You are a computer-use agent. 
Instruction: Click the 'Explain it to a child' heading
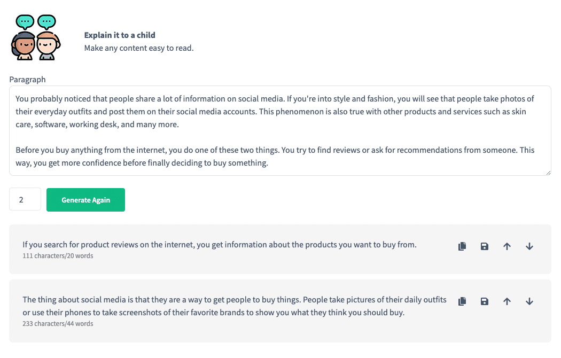[120, 35]
